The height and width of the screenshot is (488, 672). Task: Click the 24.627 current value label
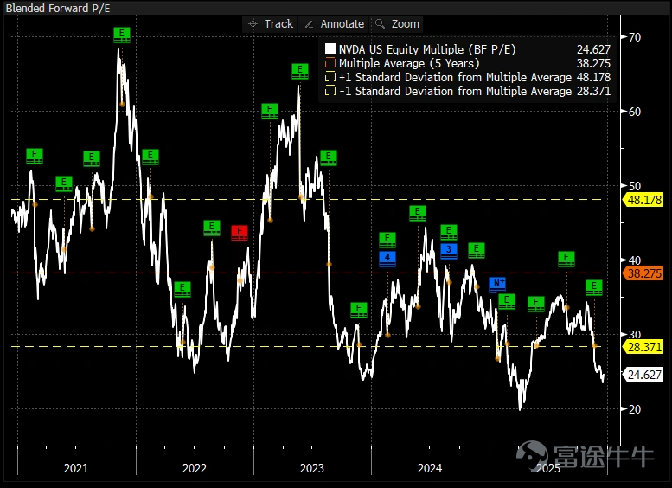[x=643, y=375]
